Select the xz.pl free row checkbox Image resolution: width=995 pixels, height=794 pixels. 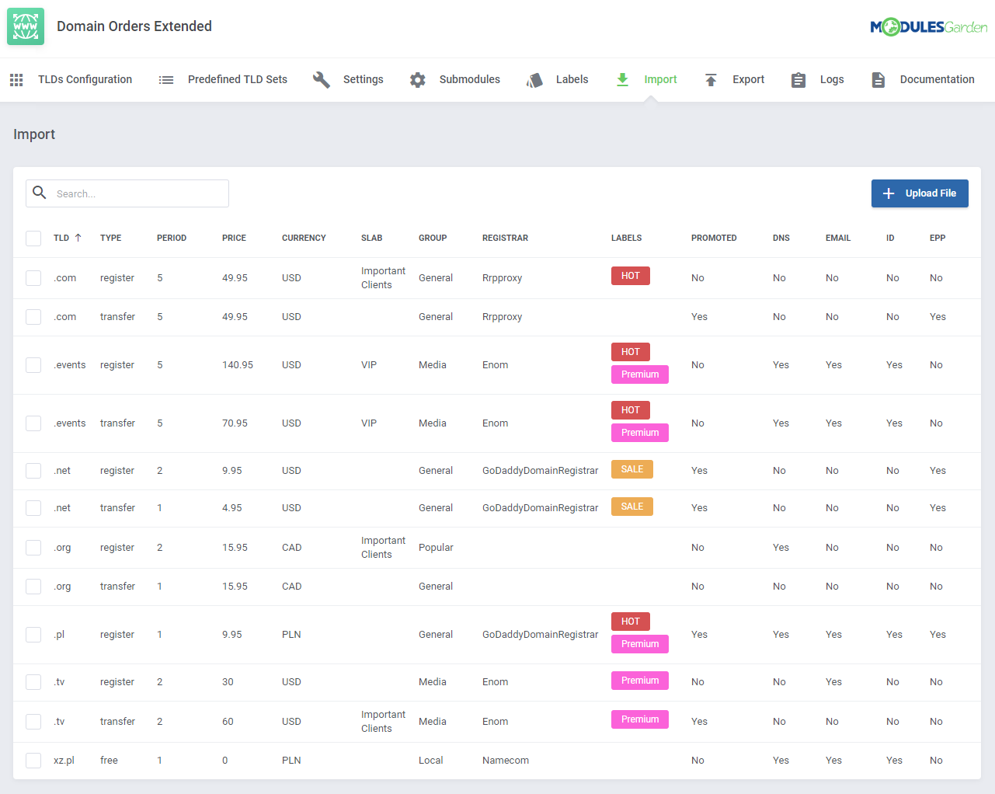click(33, 761)
